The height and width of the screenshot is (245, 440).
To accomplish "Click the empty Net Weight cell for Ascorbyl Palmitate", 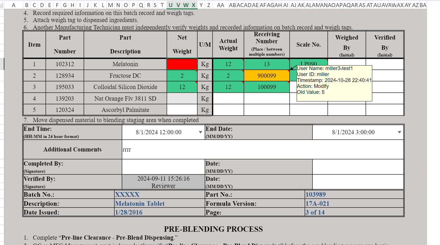I will 182,110.
